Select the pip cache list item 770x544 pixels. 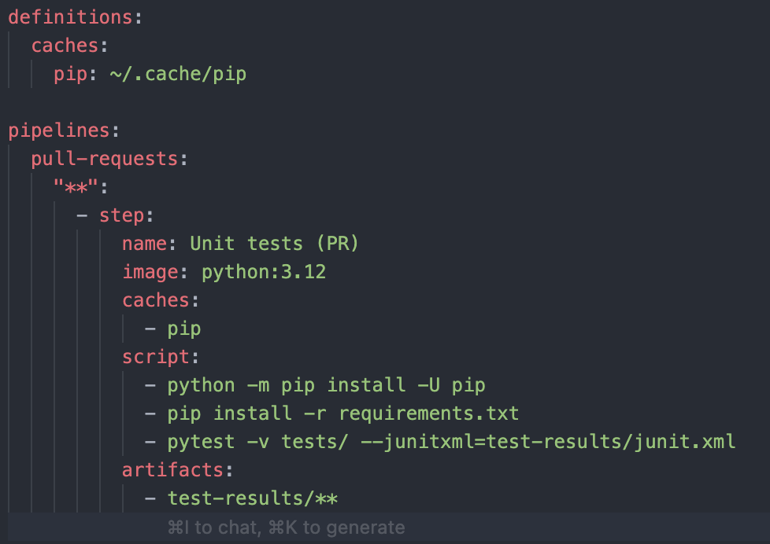click(183, 328)
